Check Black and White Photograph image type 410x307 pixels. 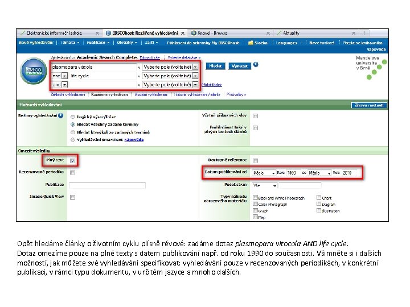pos(255,197)
